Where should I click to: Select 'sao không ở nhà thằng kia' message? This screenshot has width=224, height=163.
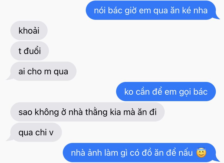[x=87, y=112]
